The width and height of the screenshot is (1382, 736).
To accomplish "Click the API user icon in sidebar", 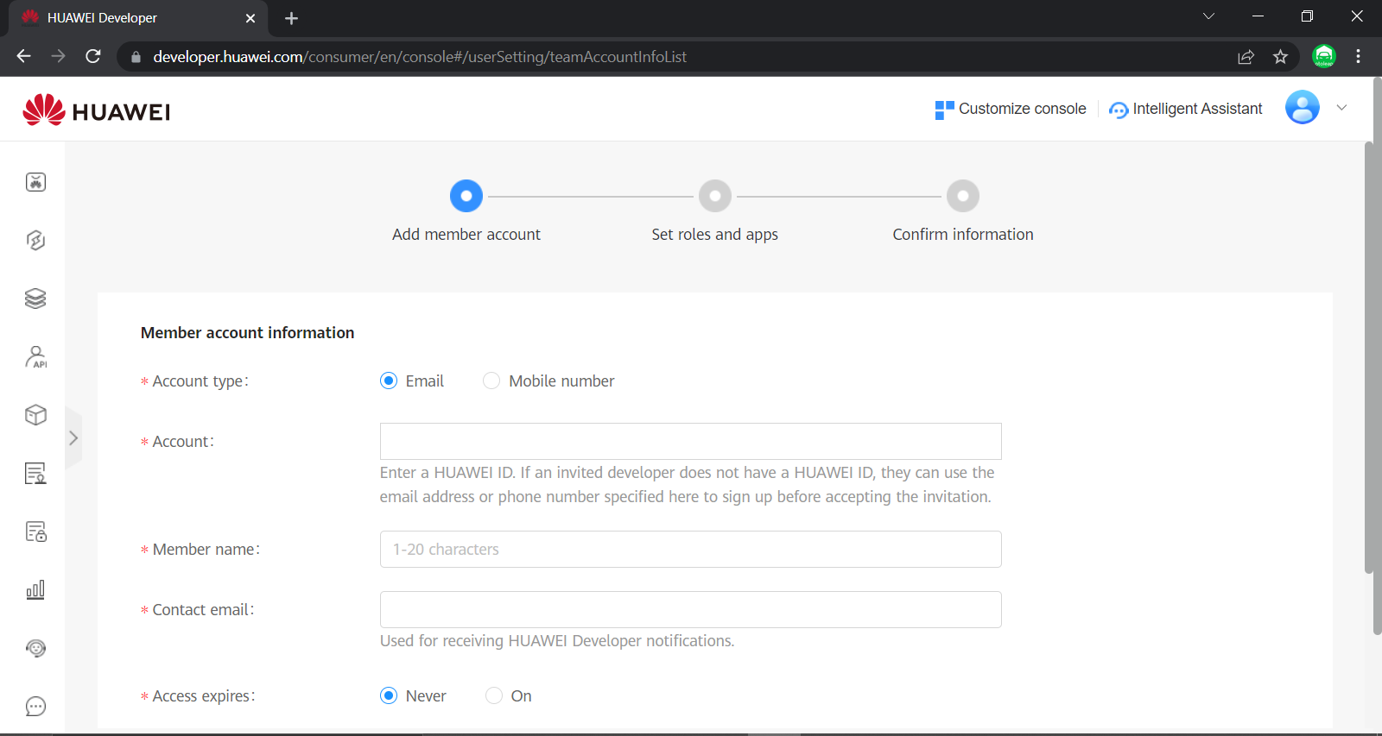I will point(35,357).
